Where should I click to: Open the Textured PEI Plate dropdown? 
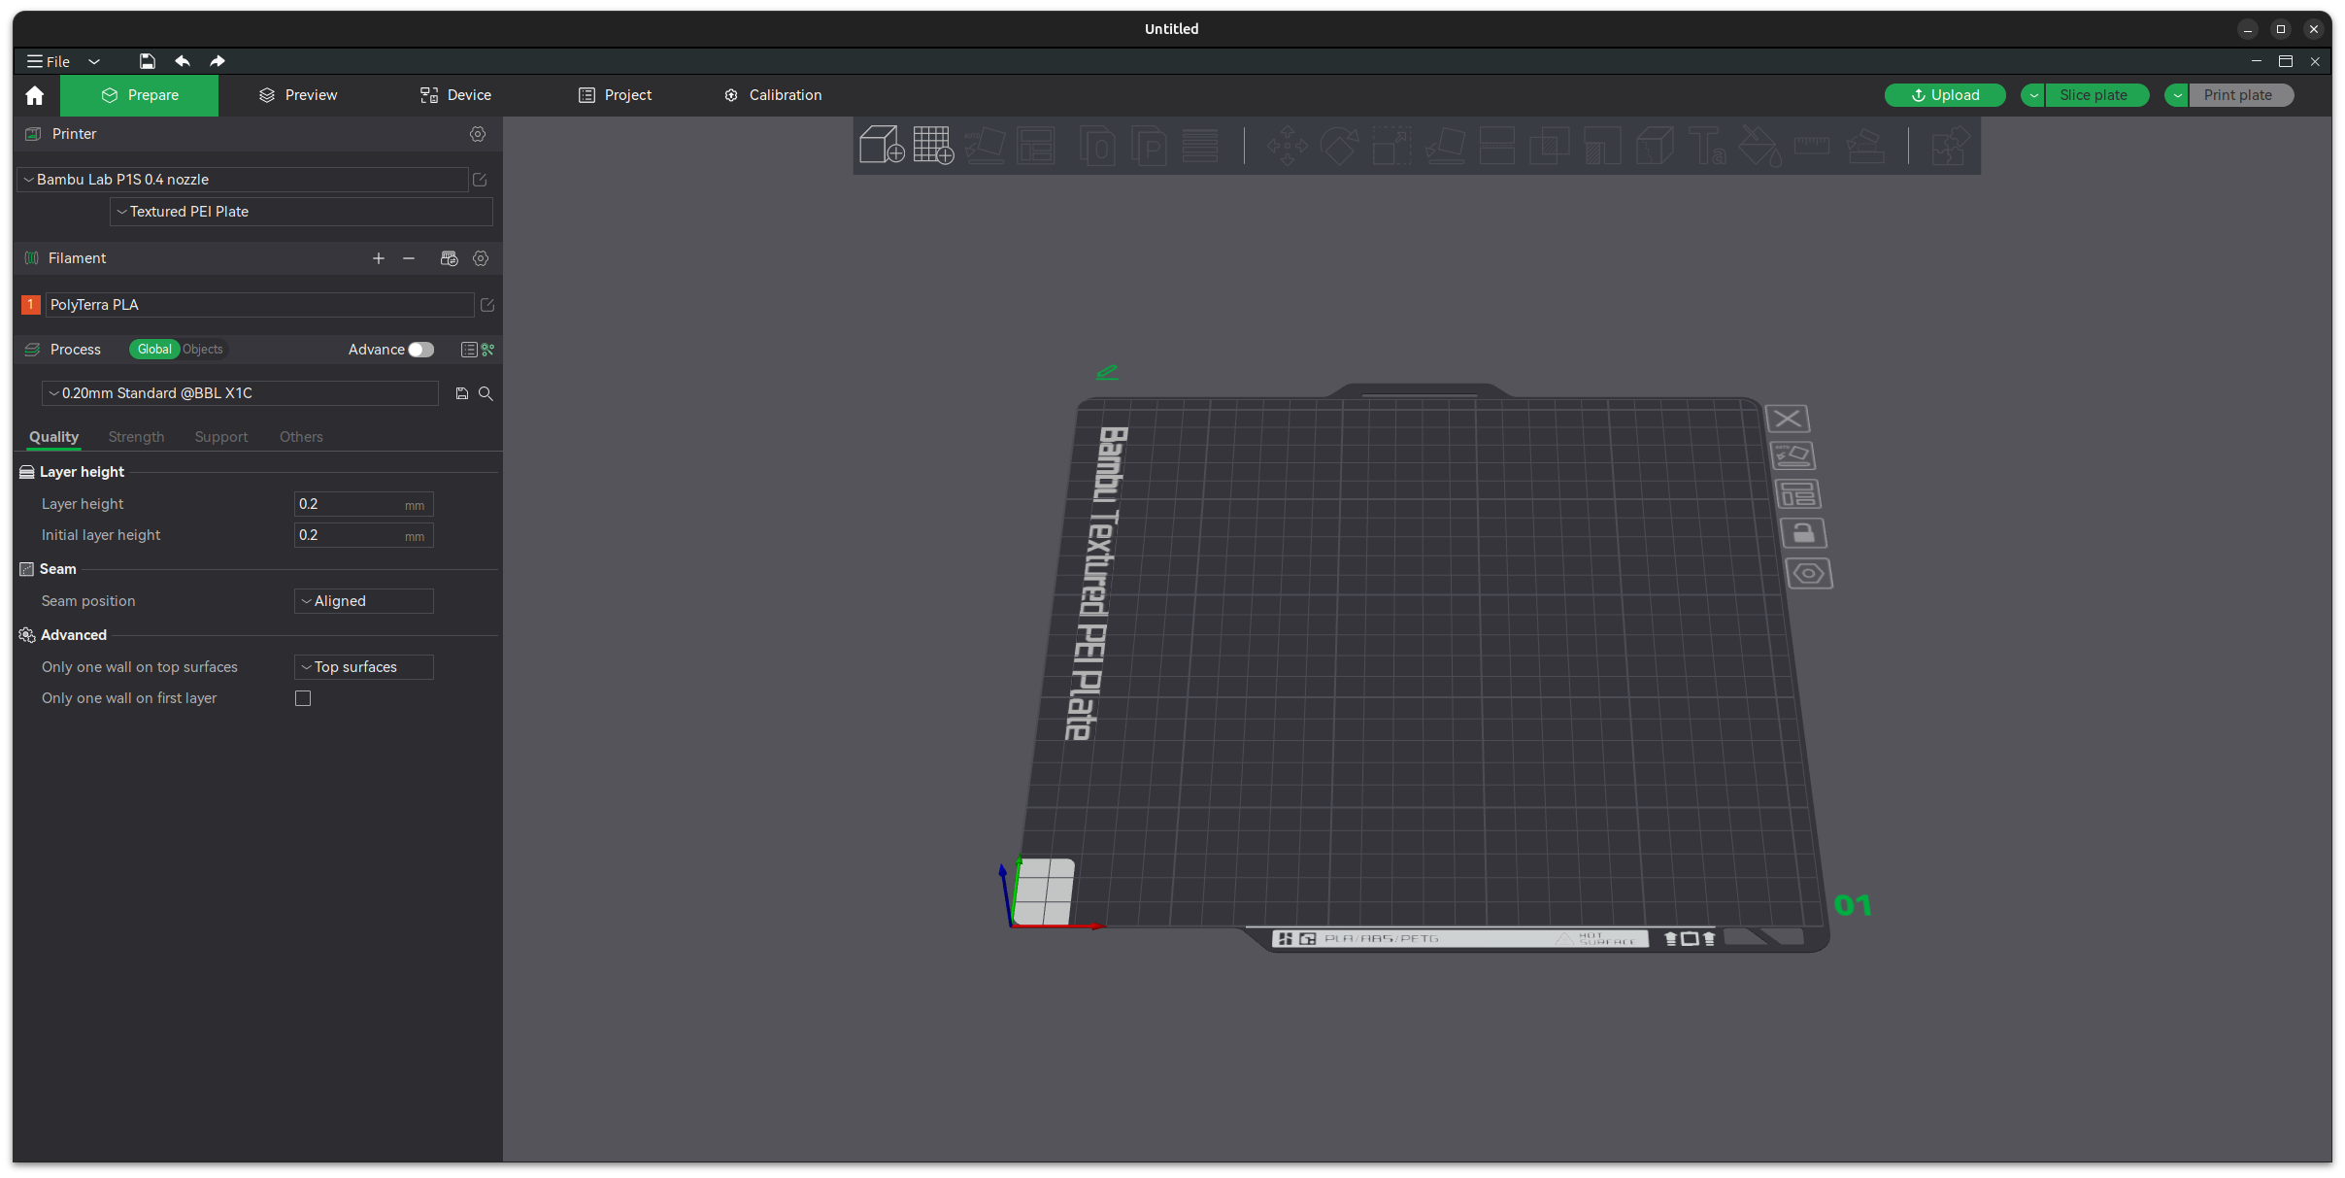[x=301, y=212]
